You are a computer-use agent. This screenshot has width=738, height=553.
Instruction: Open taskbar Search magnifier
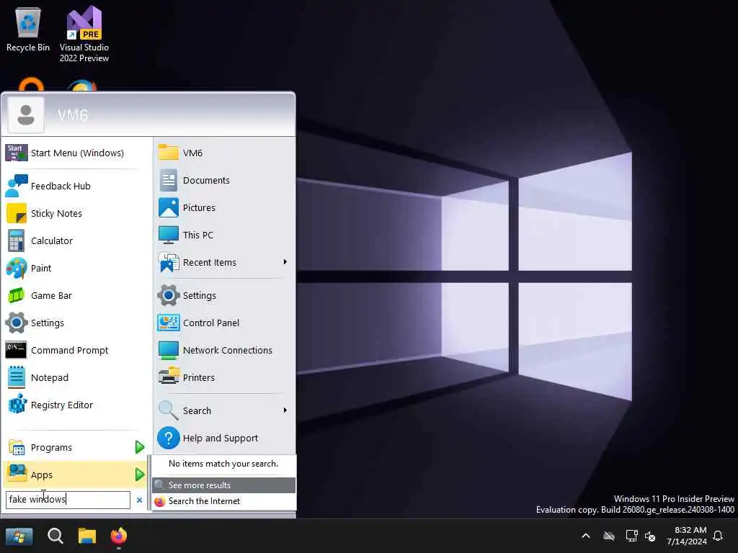55,536
